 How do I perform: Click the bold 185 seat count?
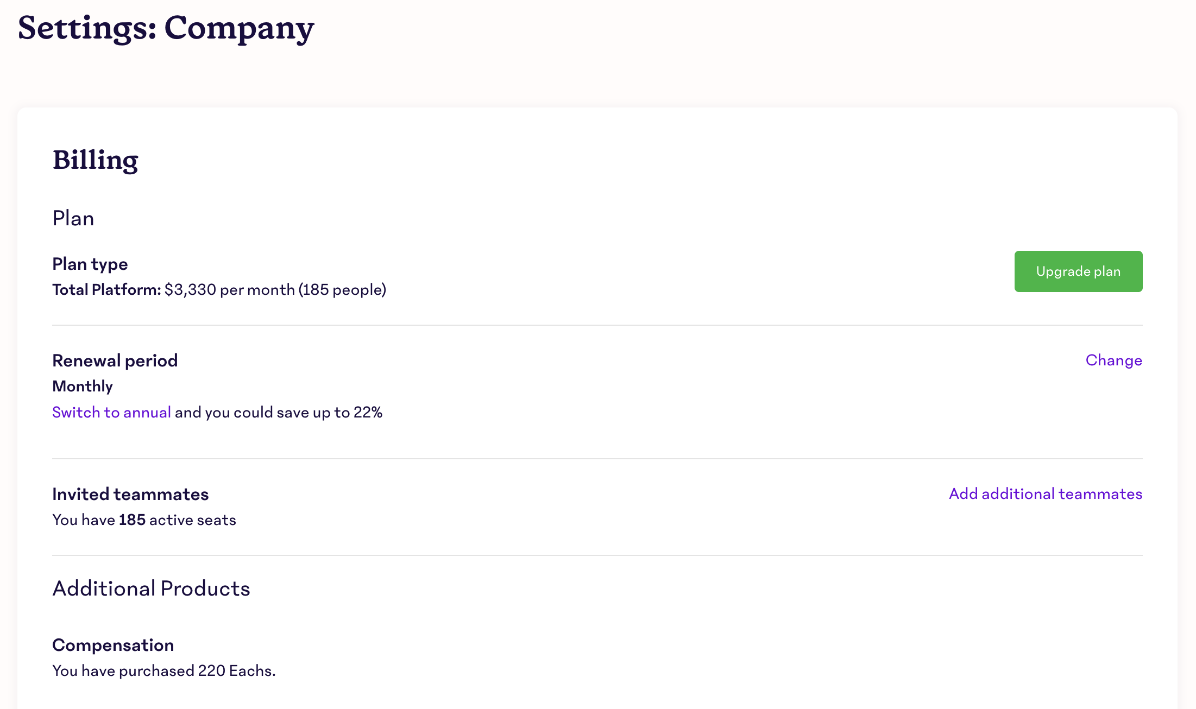132,520
